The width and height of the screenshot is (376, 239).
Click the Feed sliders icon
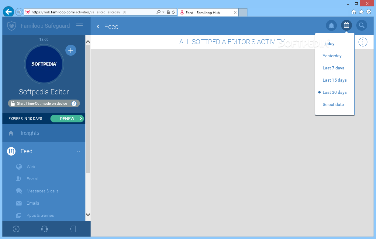(11, 151)
